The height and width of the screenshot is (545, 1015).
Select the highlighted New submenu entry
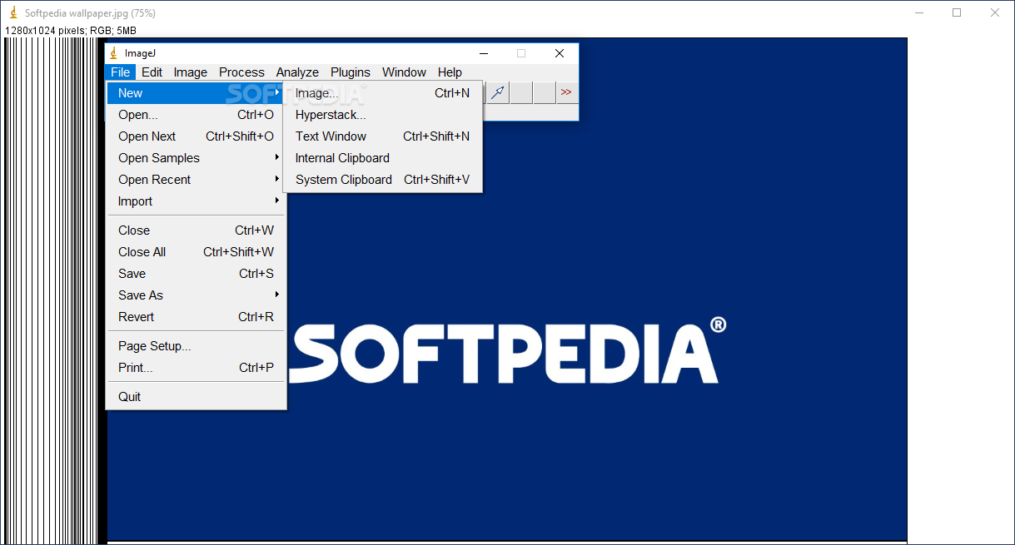[197, 93]
